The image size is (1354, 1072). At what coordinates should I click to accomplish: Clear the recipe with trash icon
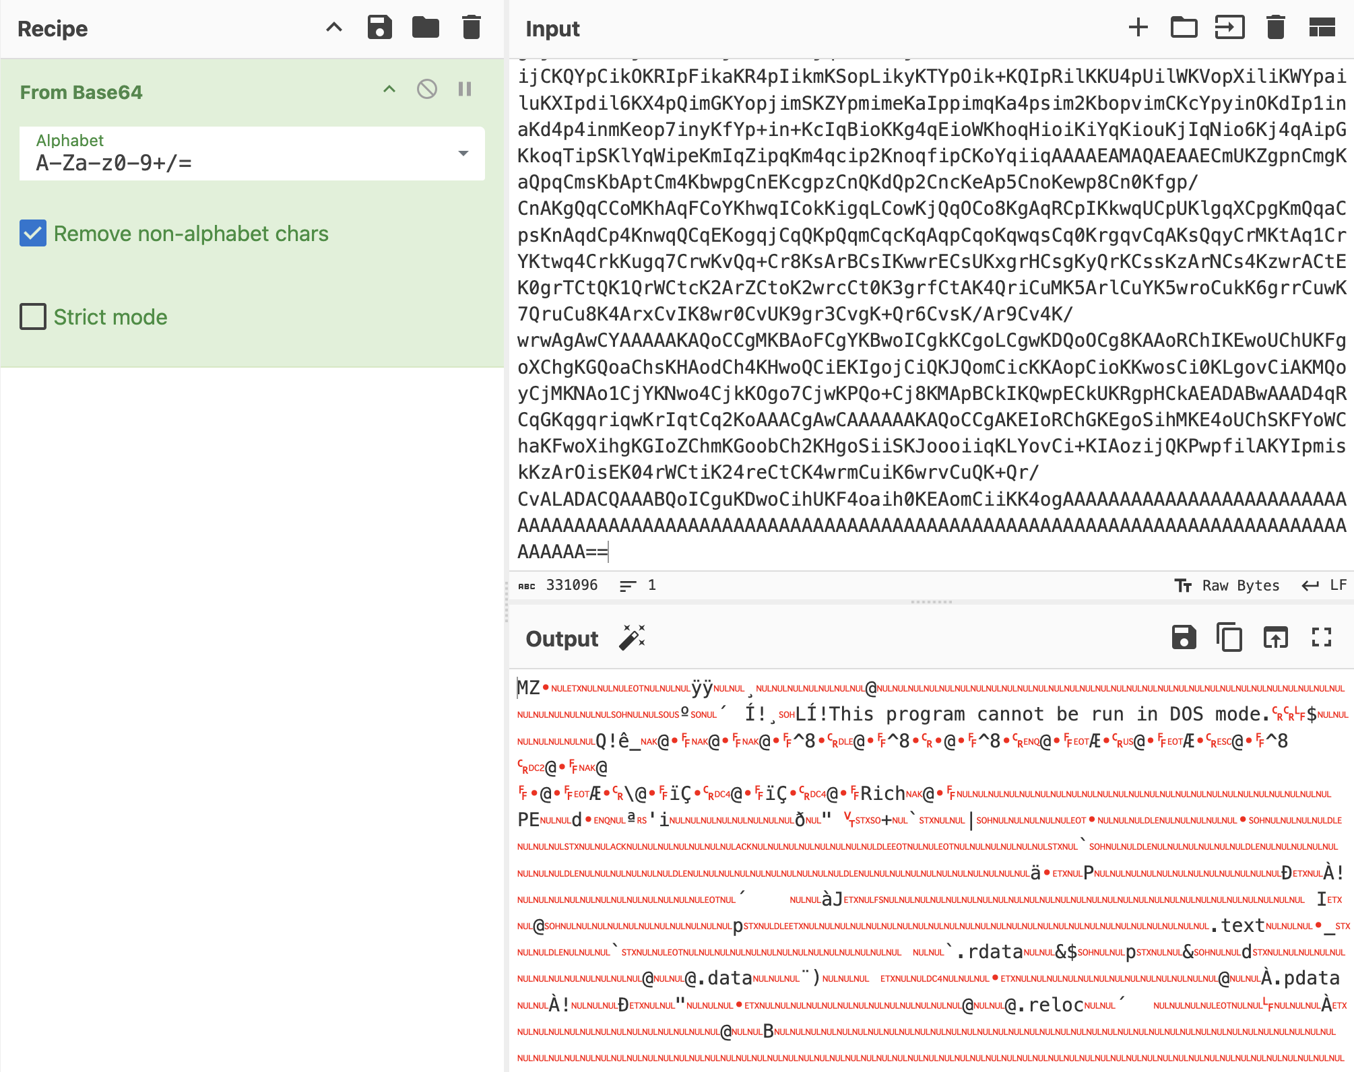(472, 28)
